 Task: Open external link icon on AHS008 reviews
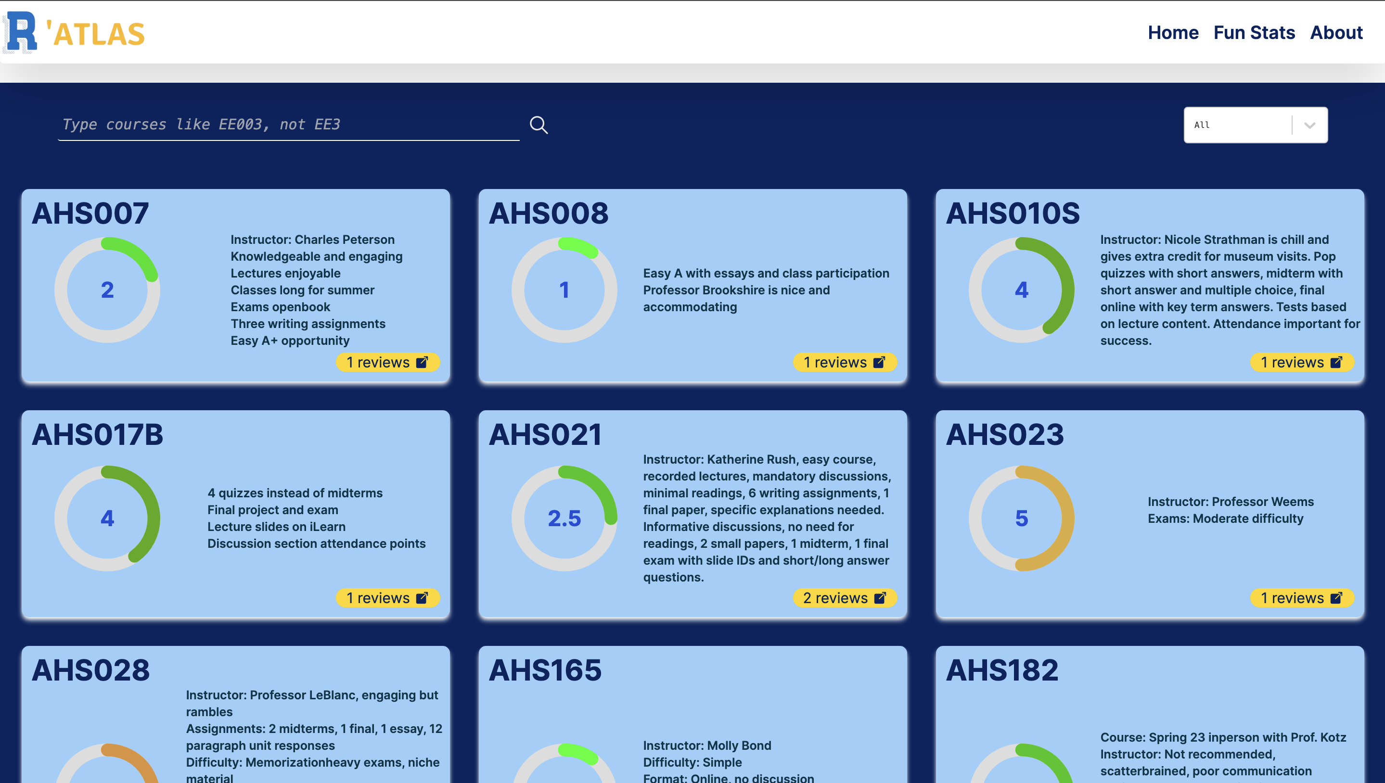coord(879,363)
